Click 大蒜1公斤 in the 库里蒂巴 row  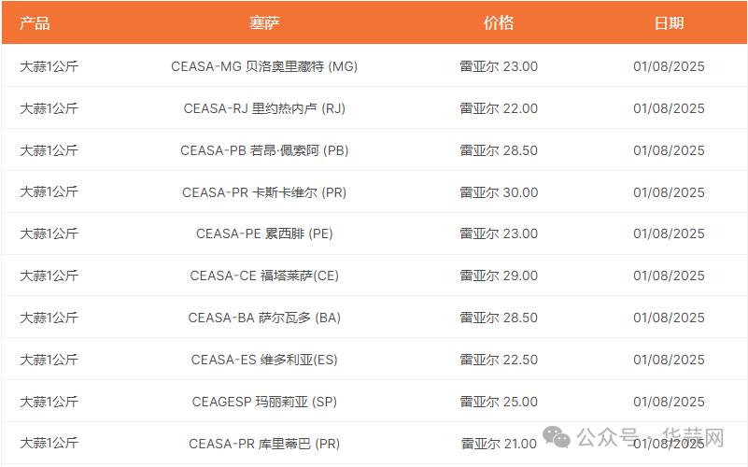click(x=49, y=444)
